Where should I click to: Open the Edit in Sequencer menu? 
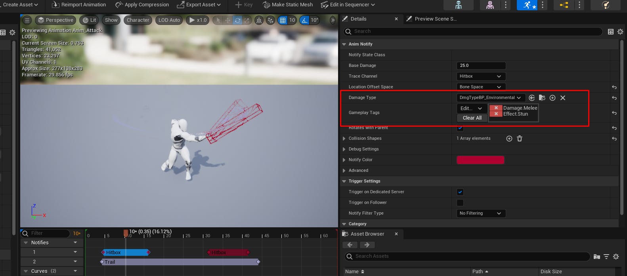(348, 5)
